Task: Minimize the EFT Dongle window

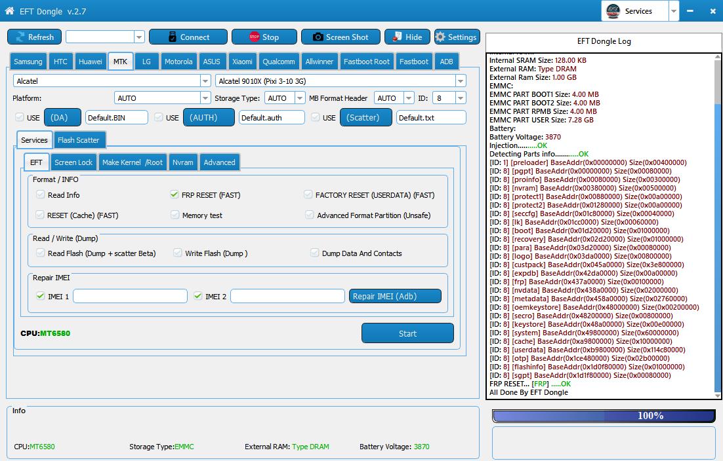Action: point(690,10)
